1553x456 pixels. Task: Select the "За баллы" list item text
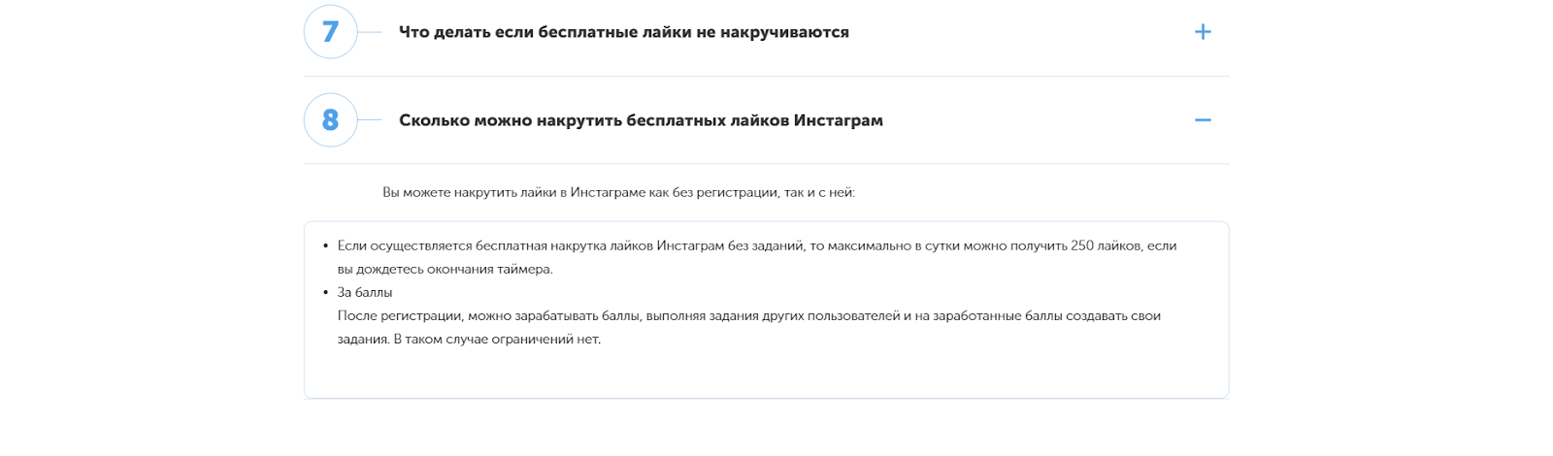365,292
